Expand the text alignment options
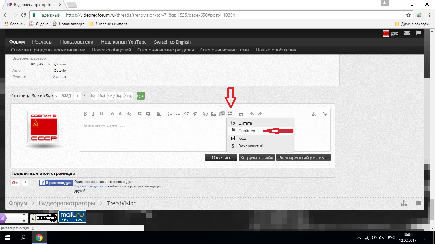The height and width of the screenshot is (244, 435). [x=159, y=114]
